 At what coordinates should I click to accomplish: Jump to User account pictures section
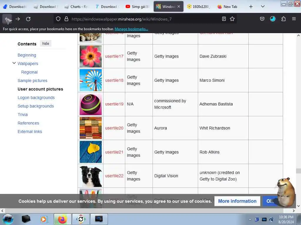[40, 89]
